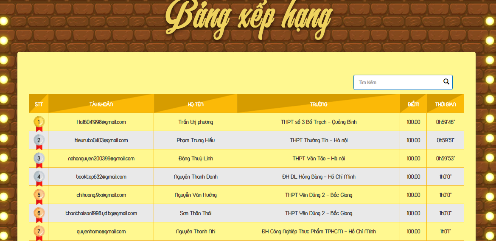
Task: Click Sơn Thân Thái's school THPT Yên Dũng 2
Action: 319,213
